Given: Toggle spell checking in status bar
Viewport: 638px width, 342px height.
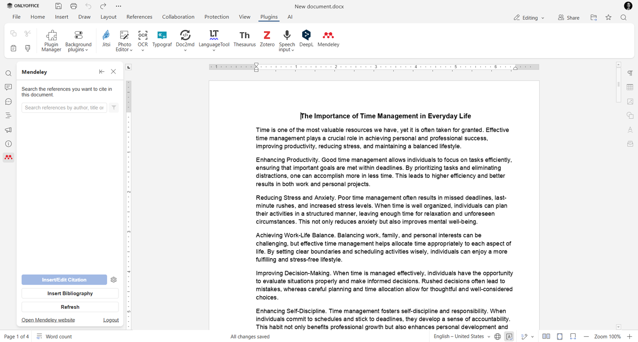Looking at the screenshot, I should click(x=509, y=337).
